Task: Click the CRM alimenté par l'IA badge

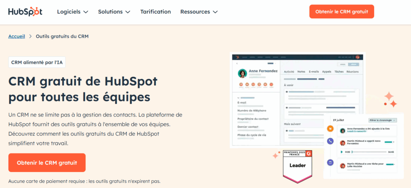Action: 37,62
